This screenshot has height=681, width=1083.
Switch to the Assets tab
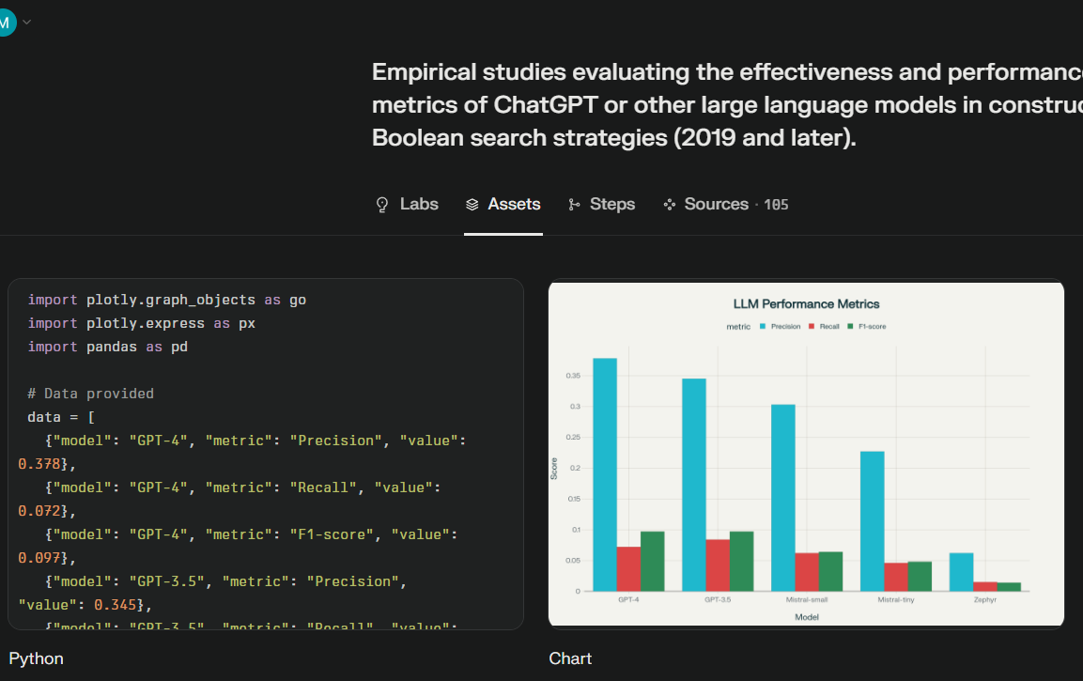pos(503,205)
